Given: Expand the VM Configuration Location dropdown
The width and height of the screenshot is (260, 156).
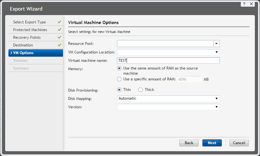Looking at the screenshot, I should click(217, 52).
